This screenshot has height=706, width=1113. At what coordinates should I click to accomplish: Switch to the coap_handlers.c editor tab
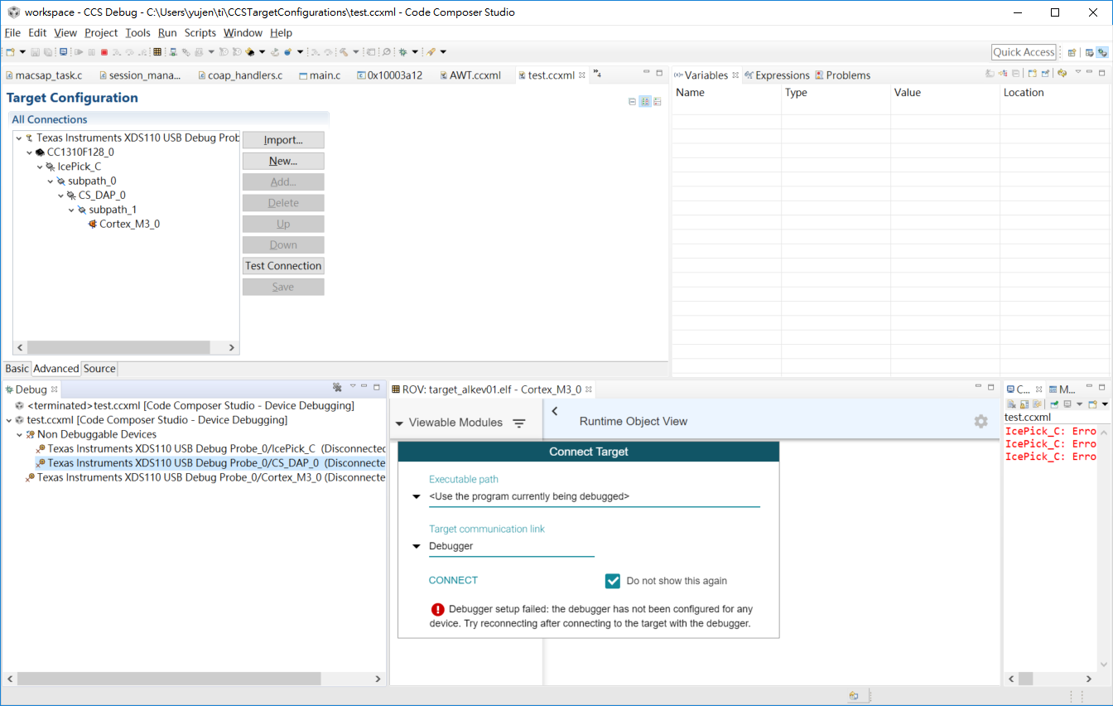[240, 75]
